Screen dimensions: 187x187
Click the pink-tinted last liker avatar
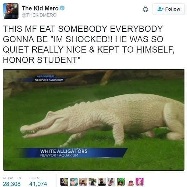140,182
